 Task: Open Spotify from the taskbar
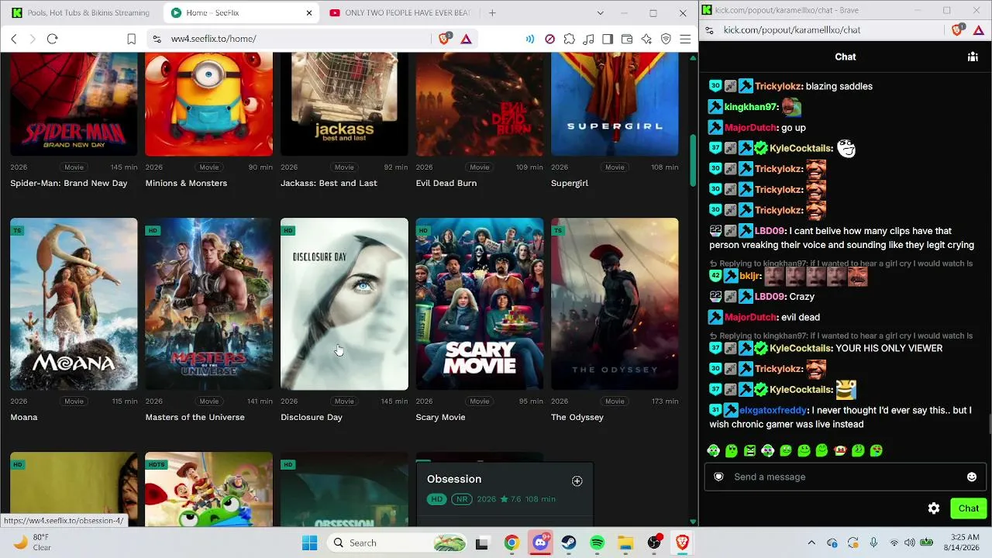click(x=597, y=542)
